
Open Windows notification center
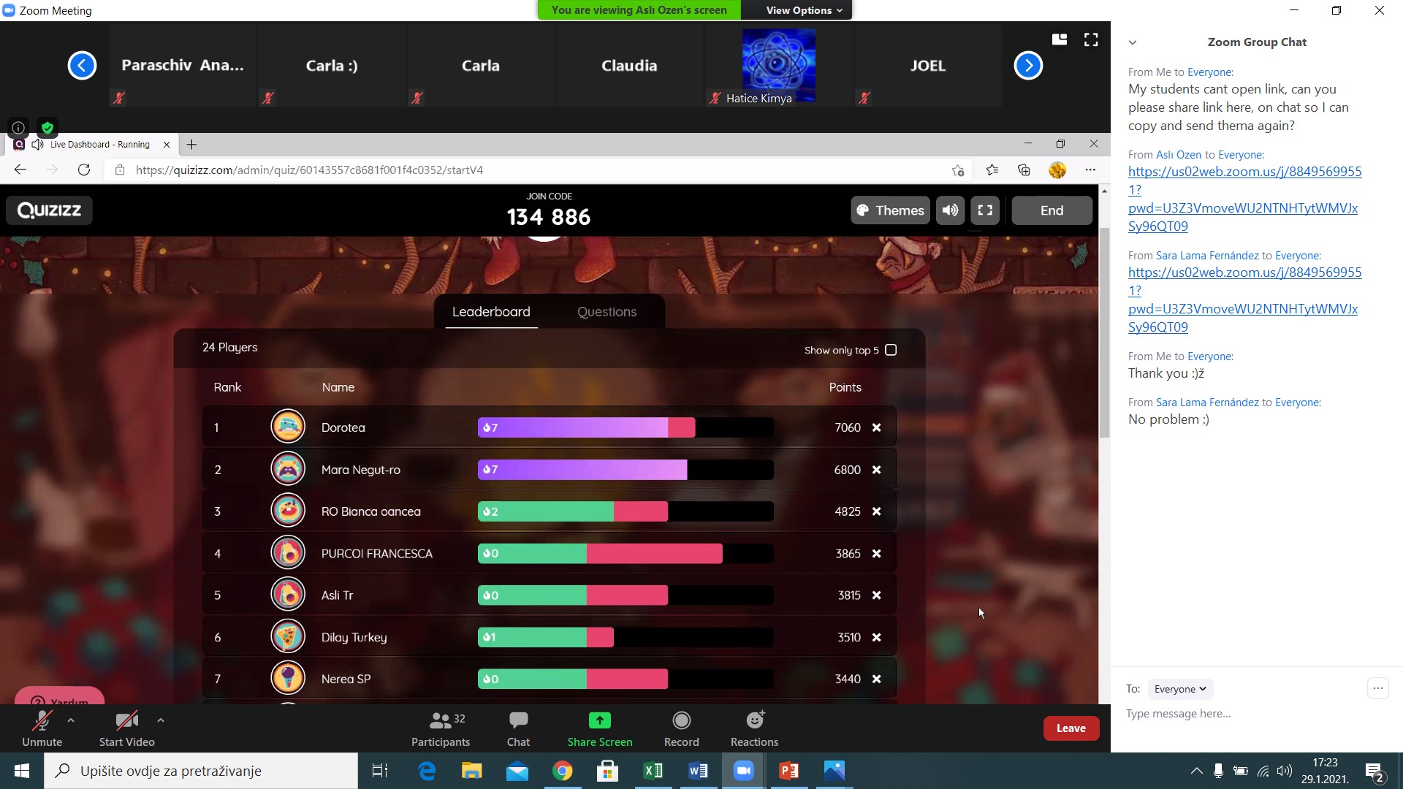[1374, 771]
